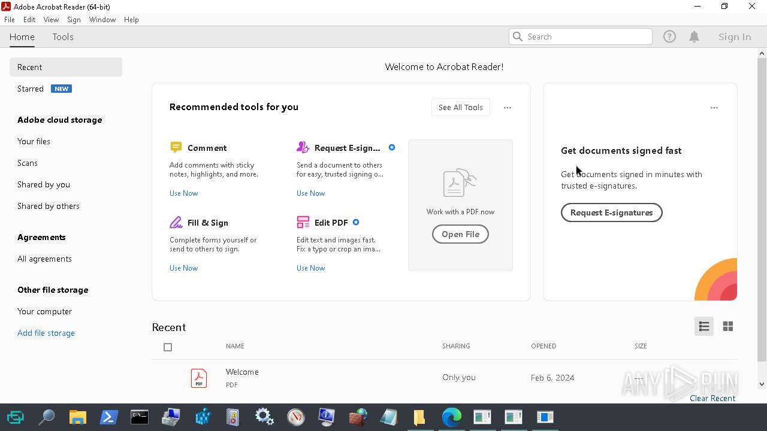Click the Request E-sign tool icon
The image size is (767, 431).
tap(303, 147)
